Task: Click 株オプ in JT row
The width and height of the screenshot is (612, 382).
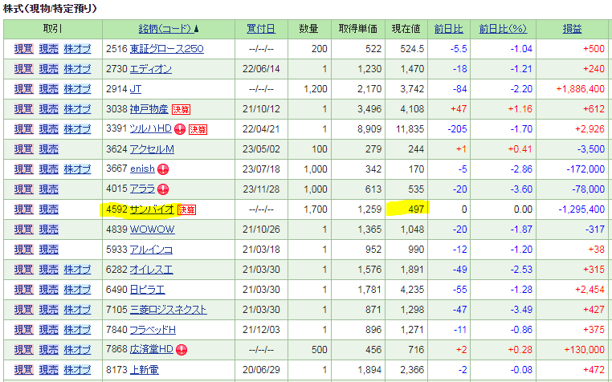Action: coord(77,89)
